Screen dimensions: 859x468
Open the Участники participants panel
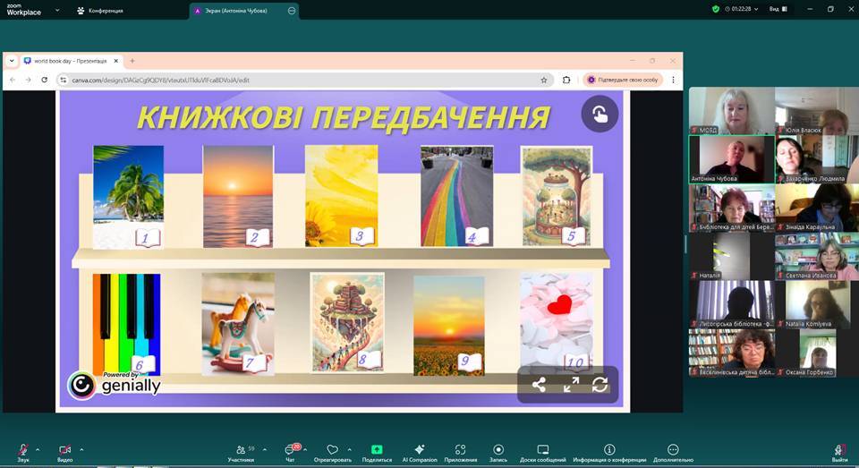[240, 450]
